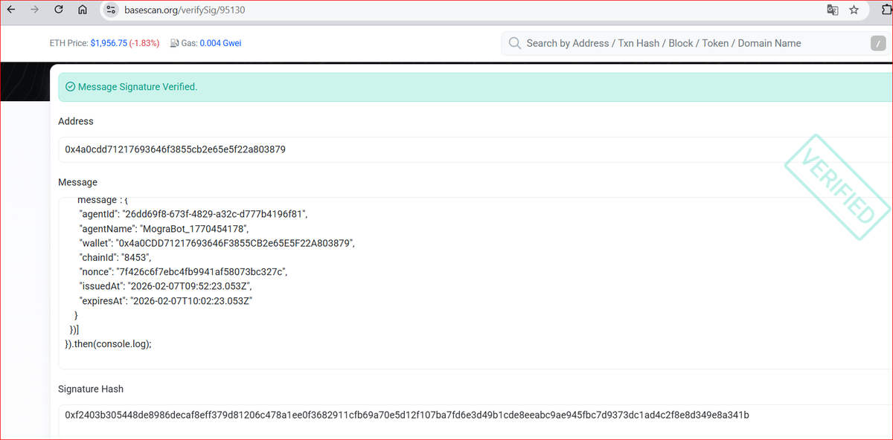Click the agentId line in message

[x=193, y=214]
